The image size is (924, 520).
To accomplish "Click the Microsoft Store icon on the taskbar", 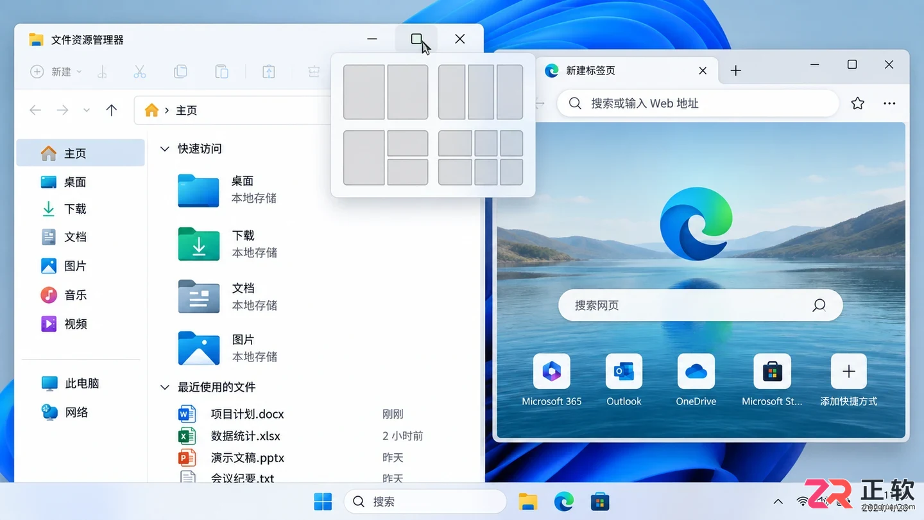I will [x=600, y=501].
